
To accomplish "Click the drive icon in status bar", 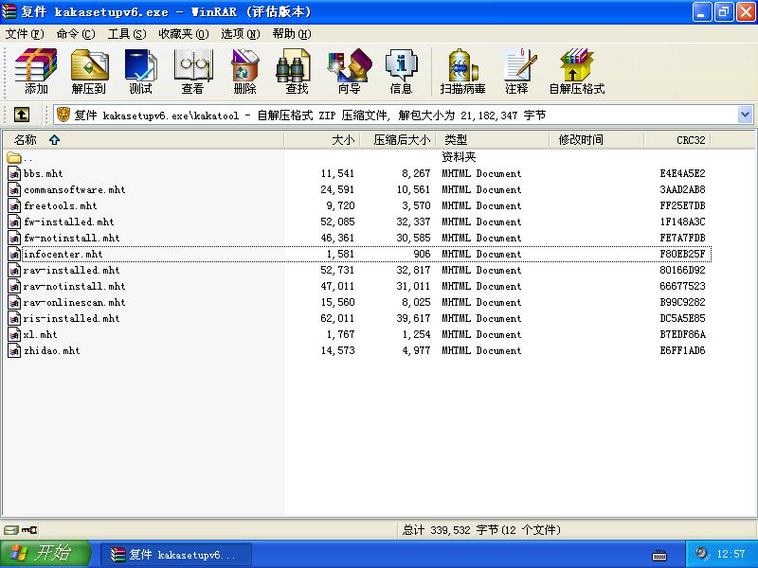I will [x=10, y=530].
